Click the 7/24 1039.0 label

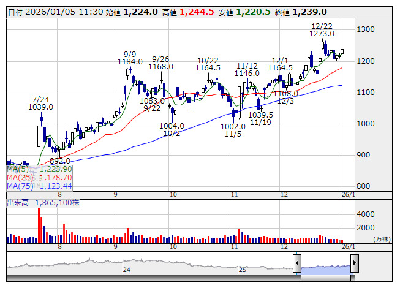[x=40, y=103]
